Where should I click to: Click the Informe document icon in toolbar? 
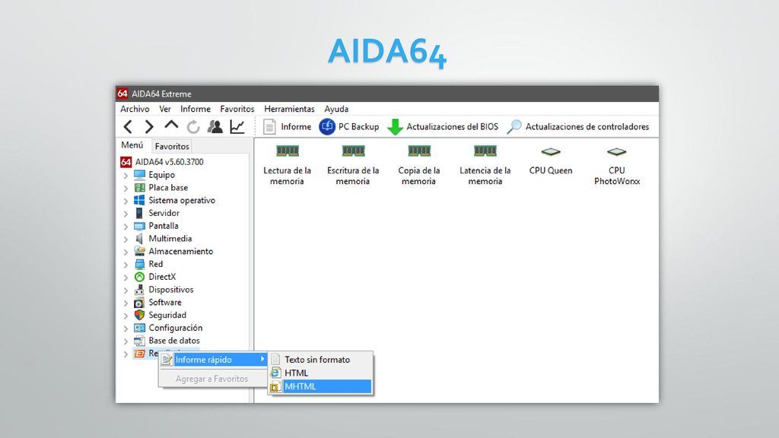pos(269,127)
